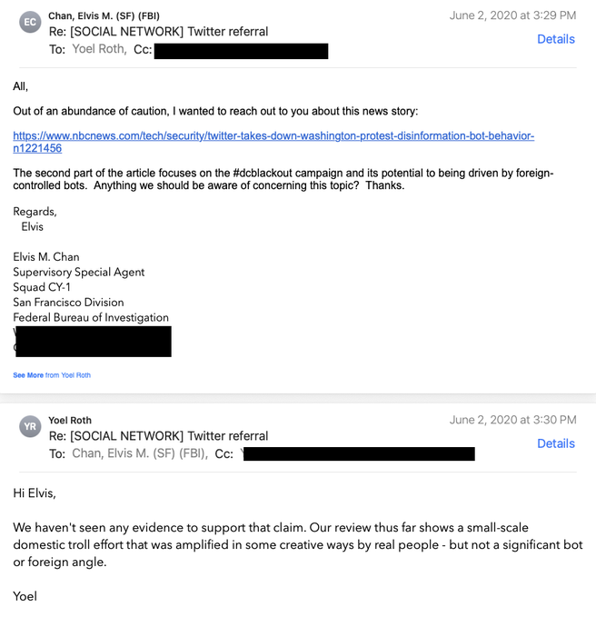Screen dimensions: 596x617
Task: Open Details for Yoel Roth's reply
Action: tap(555, 443)
